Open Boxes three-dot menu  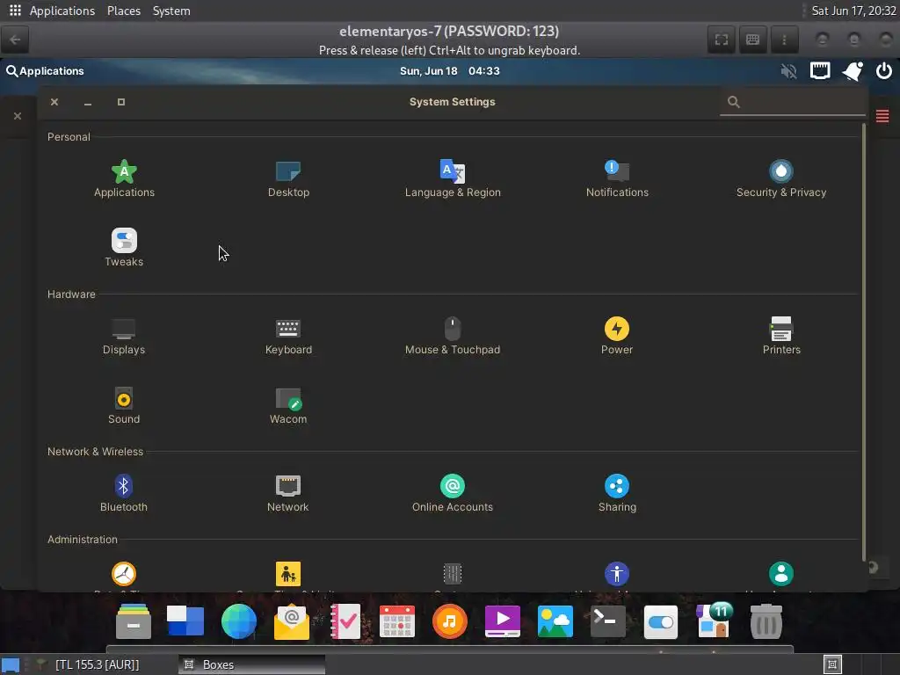784,40
